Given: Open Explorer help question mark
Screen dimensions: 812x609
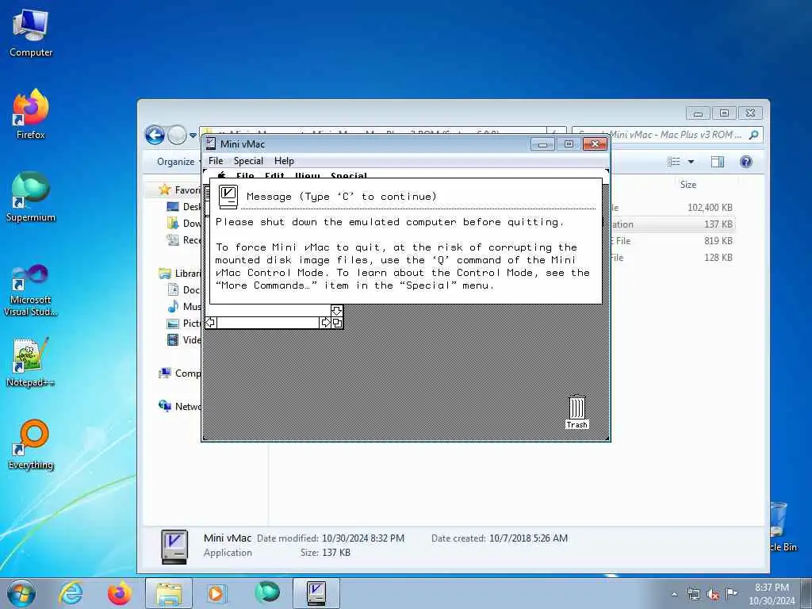Looking at the screenshot, I should click(745, 162).
